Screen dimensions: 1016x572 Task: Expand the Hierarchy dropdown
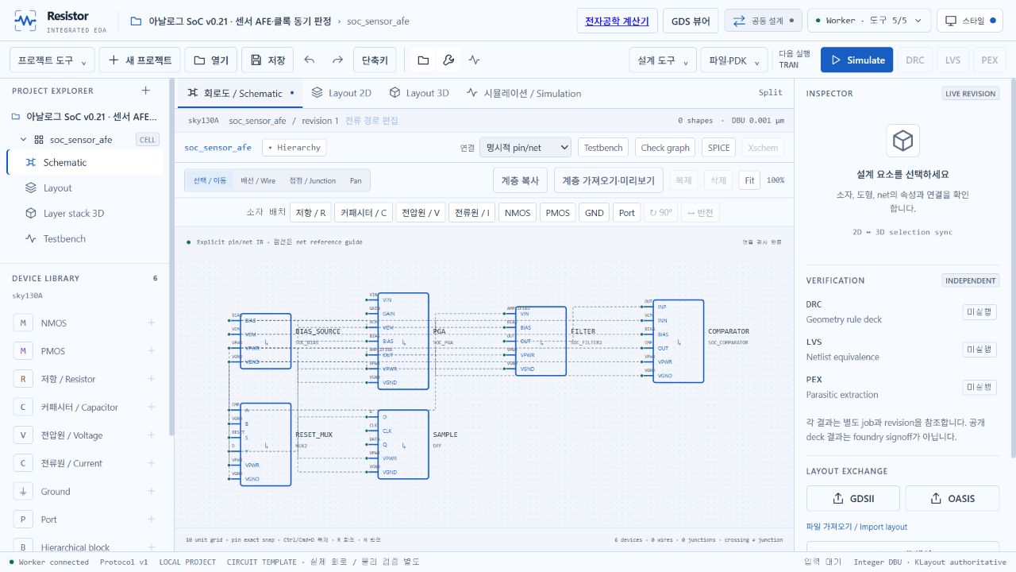click(294, 147)
